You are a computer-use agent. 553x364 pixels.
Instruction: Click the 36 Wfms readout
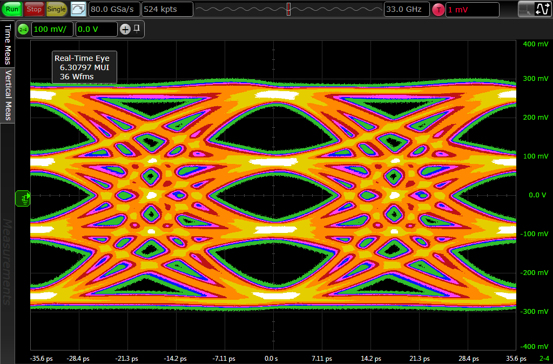(x=77, y=77)
